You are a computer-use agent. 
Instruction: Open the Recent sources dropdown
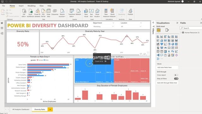(62, 13)
